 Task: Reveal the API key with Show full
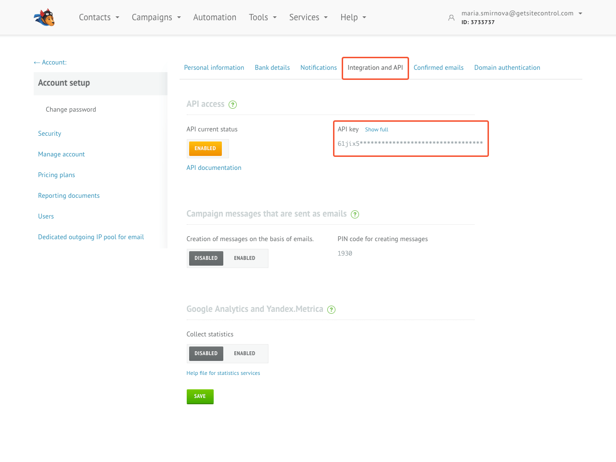click(x=376, y=129)
